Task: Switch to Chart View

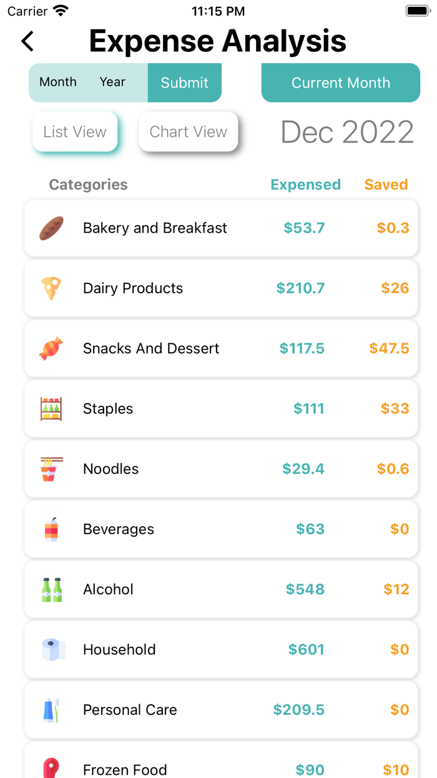Action: [188, 132]
